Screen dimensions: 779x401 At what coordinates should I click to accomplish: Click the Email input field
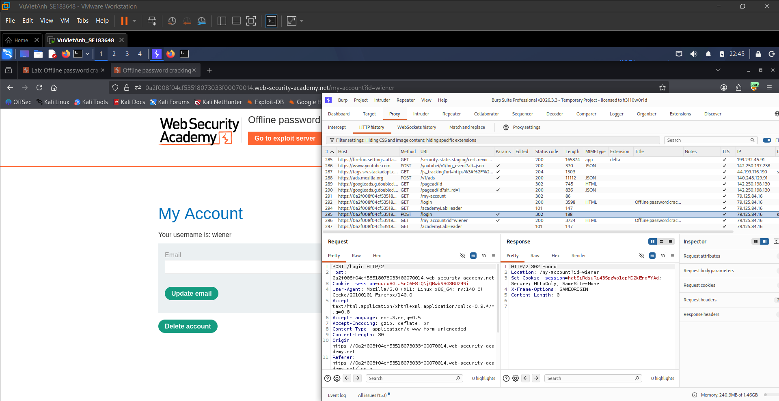(x=243, y=267)
